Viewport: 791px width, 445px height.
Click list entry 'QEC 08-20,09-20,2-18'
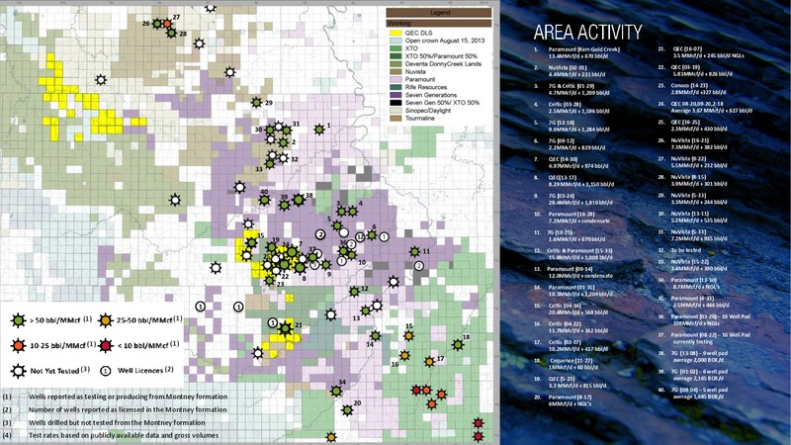pyautogui.click(x=697, y=104)
